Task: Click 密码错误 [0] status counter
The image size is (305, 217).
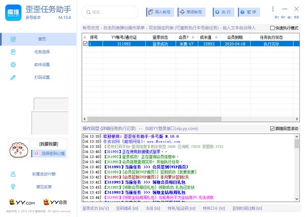Action: pyautogui.click(x=127, y=208)
